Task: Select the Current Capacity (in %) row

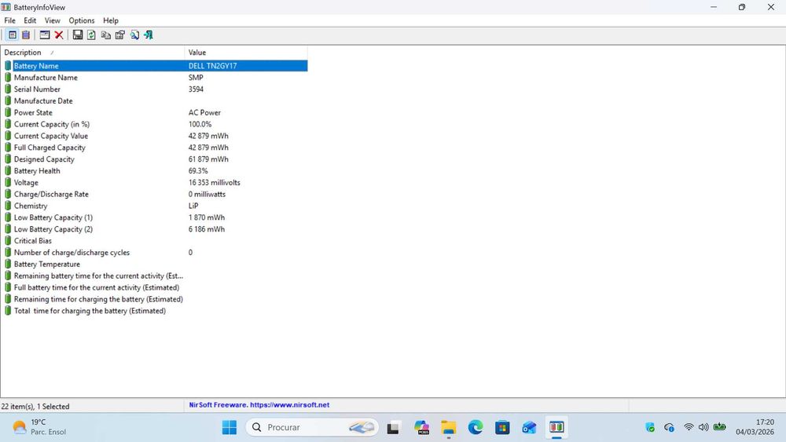Action: pos(156,124)
